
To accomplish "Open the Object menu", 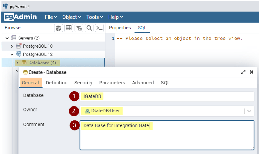I will click(x=72, y=17).
